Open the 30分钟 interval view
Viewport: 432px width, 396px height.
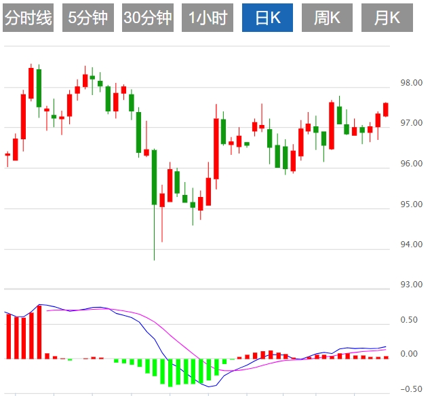tap(148, 18)
